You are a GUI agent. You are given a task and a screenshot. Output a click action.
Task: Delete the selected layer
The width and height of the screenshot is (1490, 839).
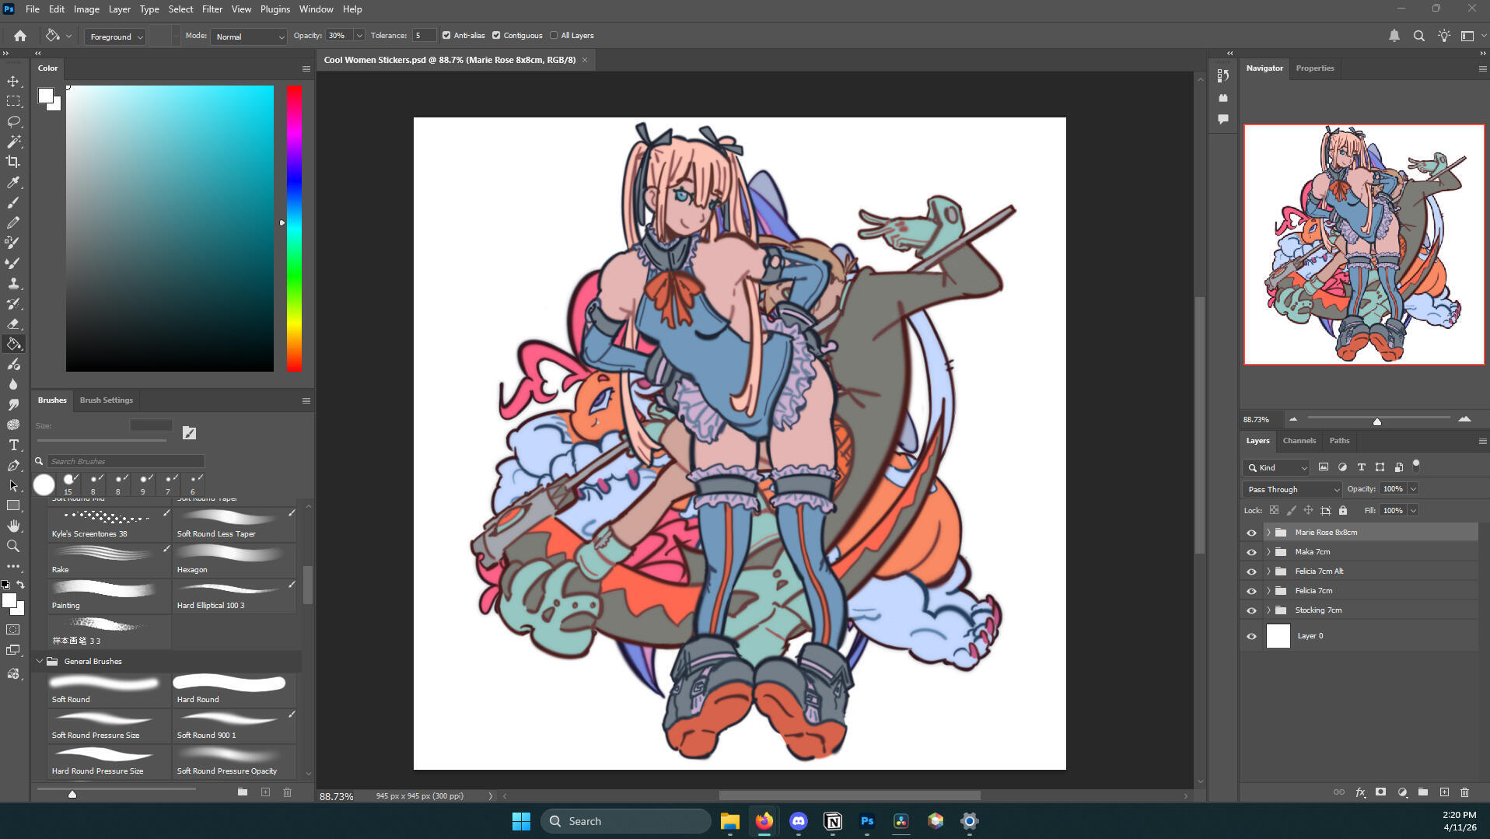coord(1465,792)
